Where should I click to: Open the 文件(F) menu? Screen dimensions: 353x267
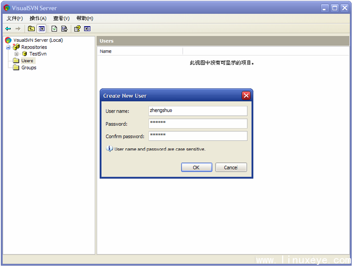click(x=15, y=18)
